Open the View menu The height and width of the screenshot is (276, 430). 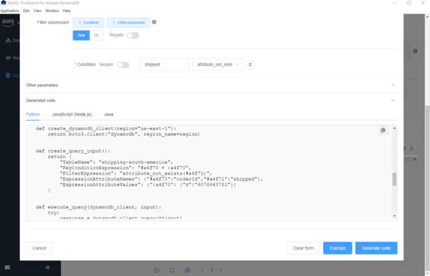pyautogui.click(x=37, y=10)
